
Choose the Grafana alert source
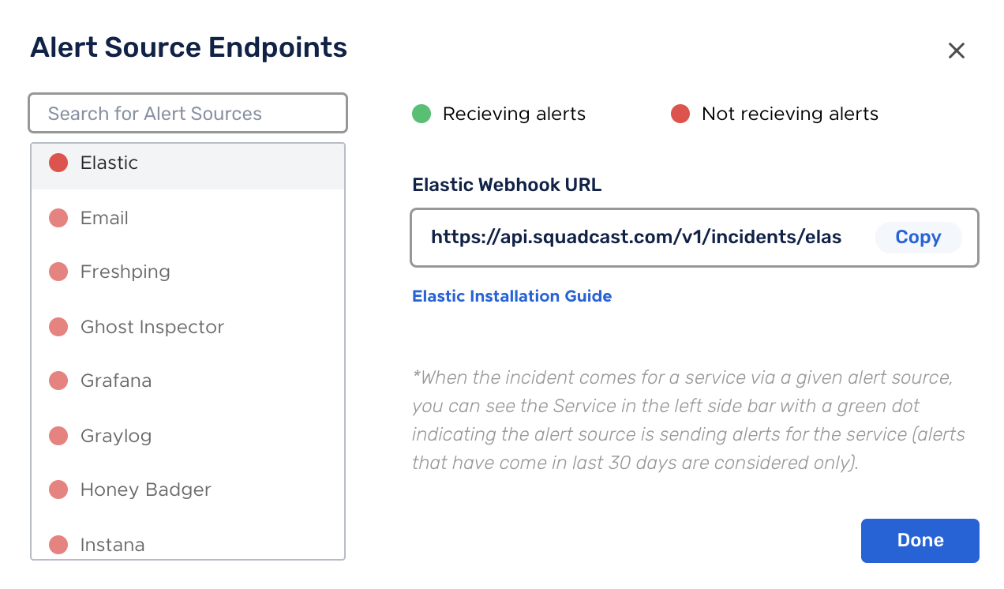point(188,381)
